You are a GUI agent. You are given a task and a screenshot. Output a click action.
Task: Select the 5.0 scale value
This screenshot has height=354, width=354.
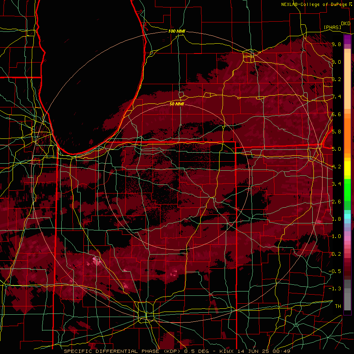[336, 149]
